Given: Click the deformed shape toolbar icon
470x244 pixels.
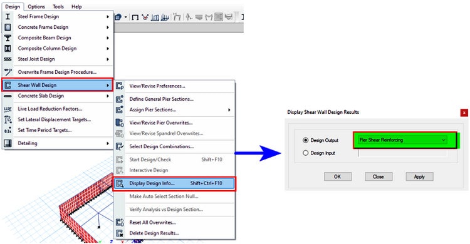Looking at the screenshot, I should tap(177, 18).
